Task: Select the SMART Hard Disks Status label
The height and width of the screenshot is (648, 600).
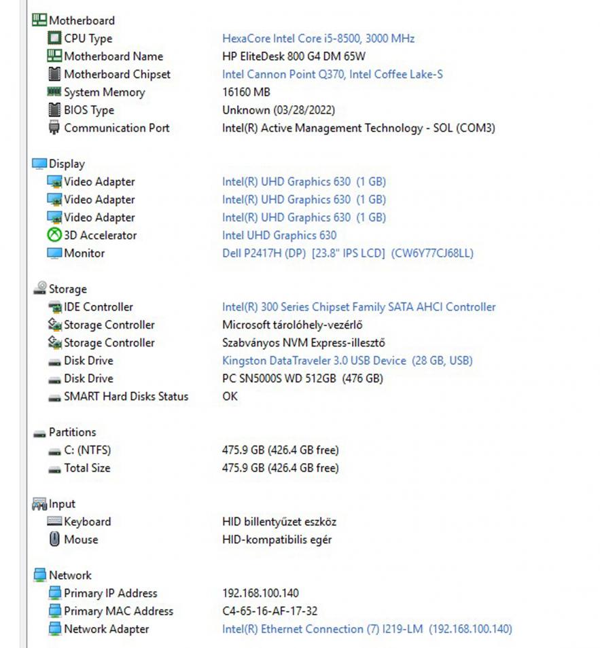Action: click(126, 396)
